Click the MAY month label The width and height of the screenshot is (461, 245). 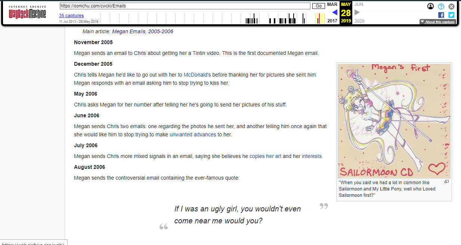coord(346,4)
